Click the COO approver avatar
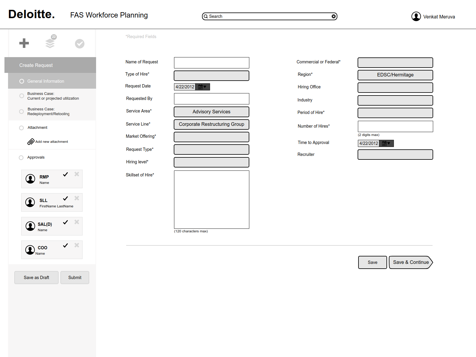Viewport: 476px width, 357px height. click(x=30, y=250)
